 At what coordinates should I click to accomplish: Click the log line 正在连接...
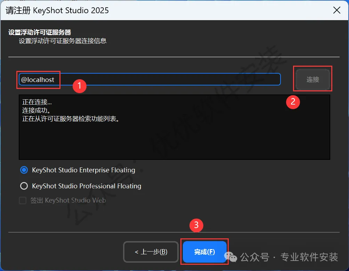(37, 102)
